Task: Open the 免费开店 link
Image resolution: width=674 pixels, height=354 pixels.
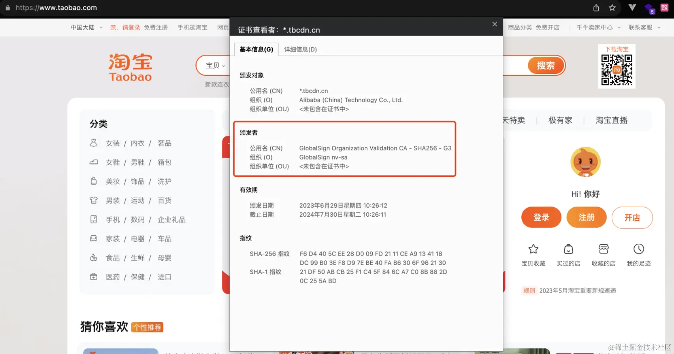Action: point(548,27)
